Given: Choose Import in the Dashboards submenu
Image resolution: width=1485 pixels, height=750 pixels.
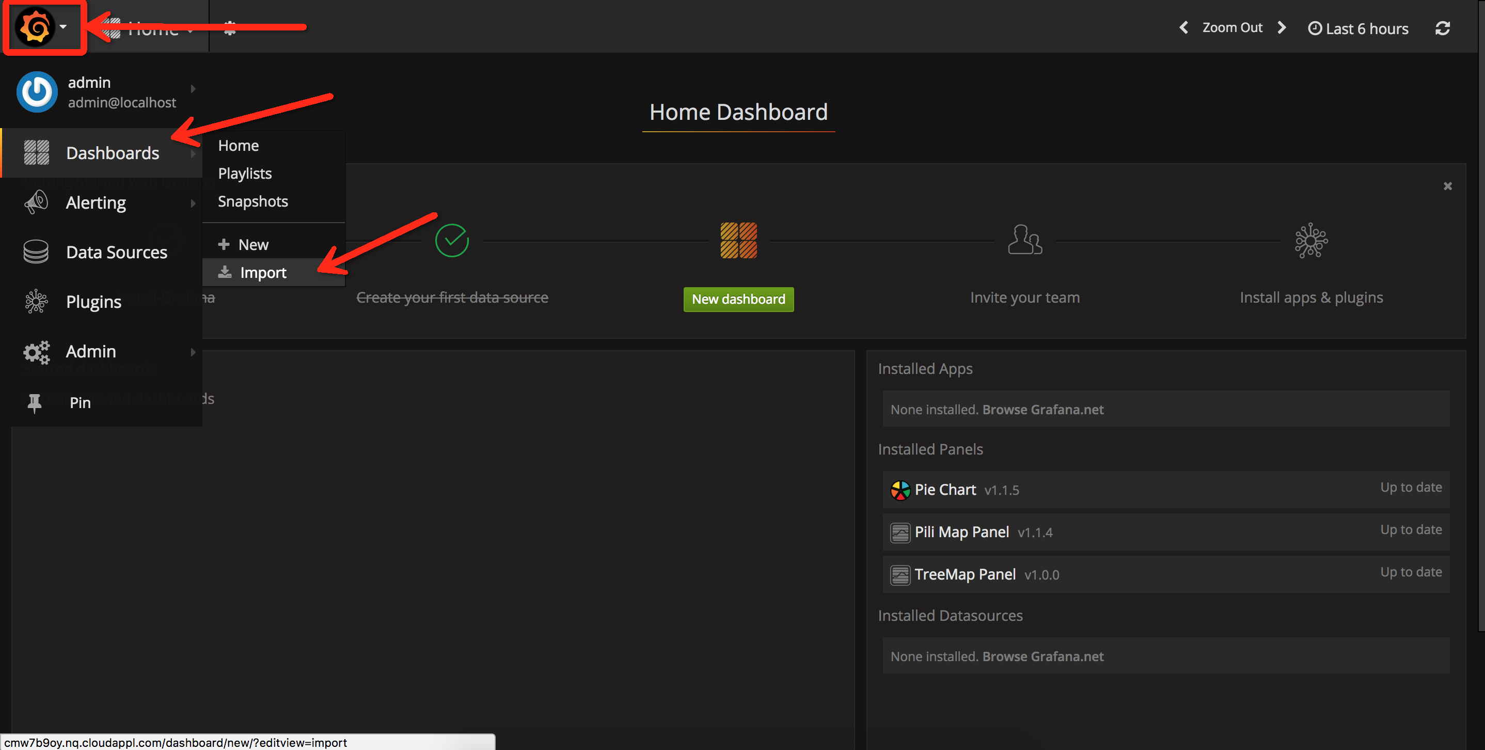Looking at the screenshot, I should click(x=273, y=272).
